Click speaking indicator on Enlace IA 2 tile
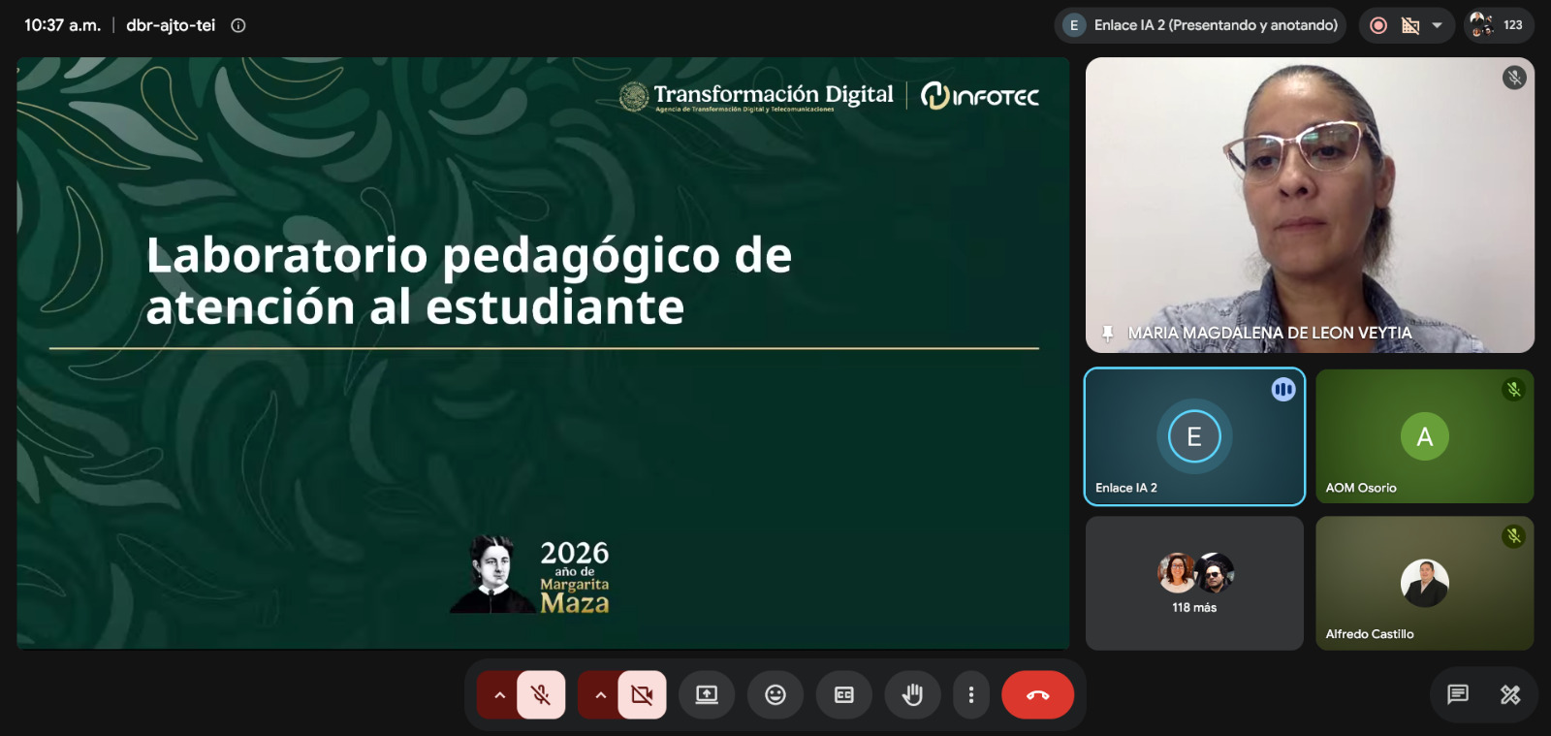Screen dimensions: 1551x736 (1283, 390)
